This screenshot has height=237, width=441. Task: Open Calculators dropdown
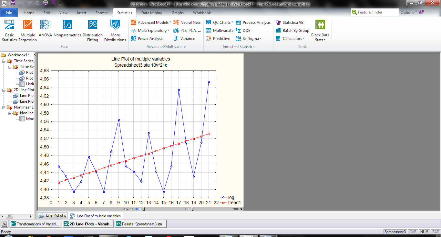tap(290, 39)
